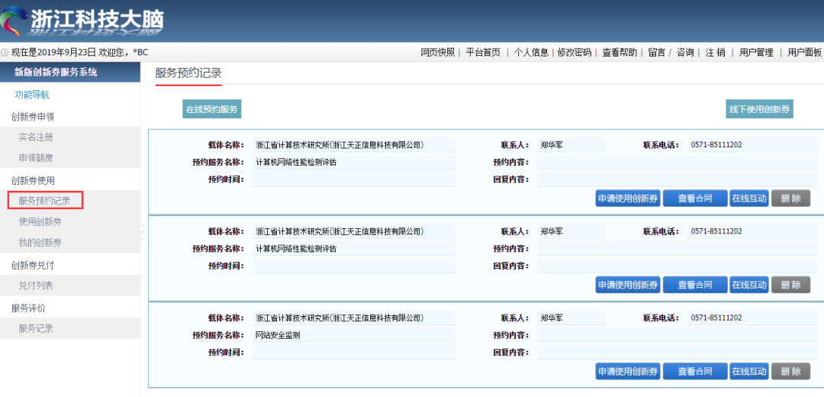Click 删除 in the second record
Image resolution: width=824 pixels, height=397 pixels.
(x=790, y=285)
